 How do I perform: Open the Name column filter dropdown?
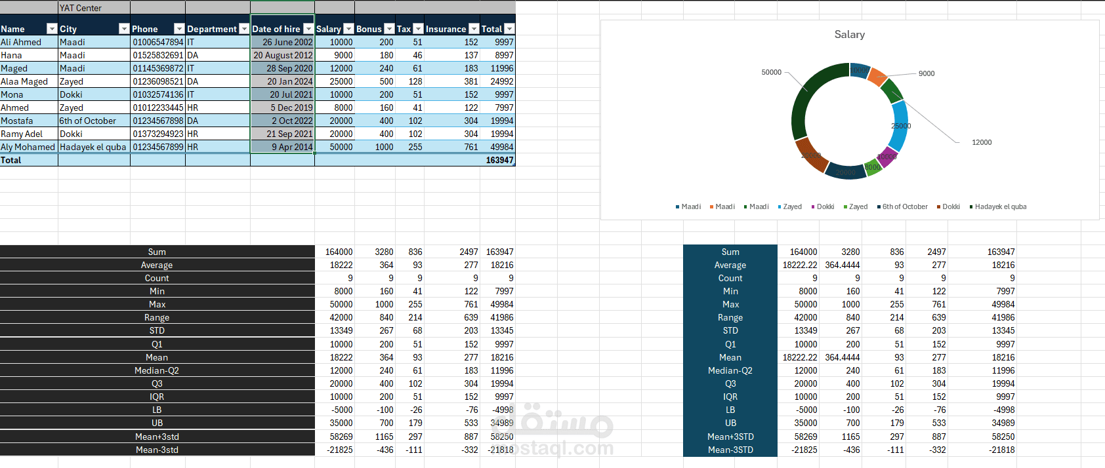(52, 29)
